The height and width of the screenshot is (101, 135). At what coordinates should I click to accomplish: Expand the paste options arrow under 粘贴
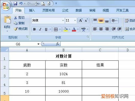[x=7, y=31]
